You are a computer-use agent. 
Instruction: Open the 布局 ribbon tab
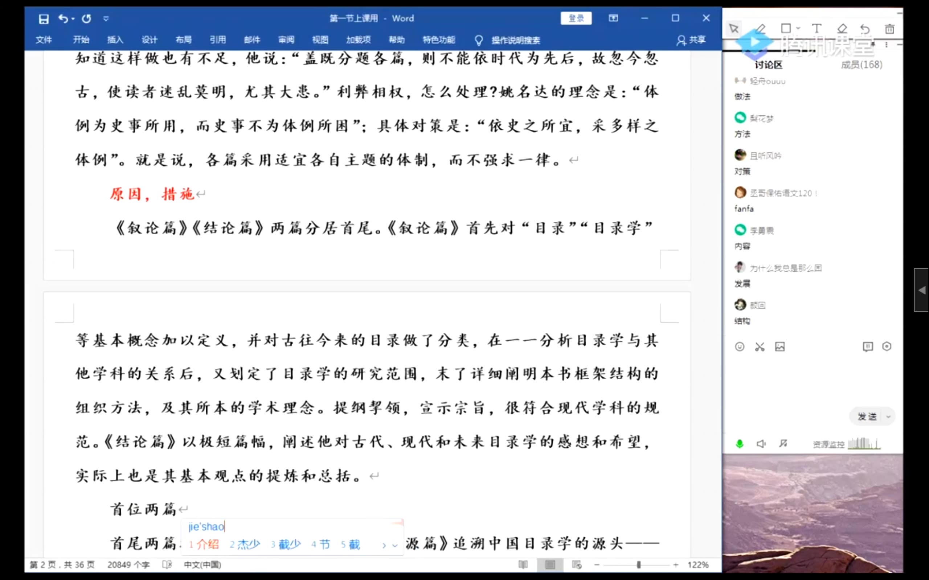pyautogui.click(x=184, y=40)
